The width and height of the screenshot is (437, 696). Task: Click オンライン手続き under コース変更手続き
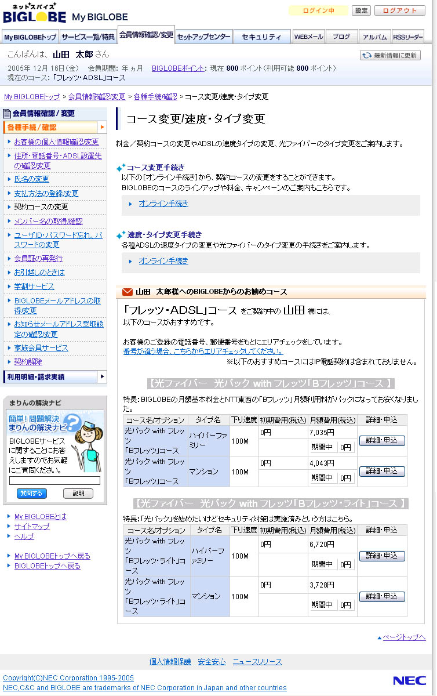tap(163, 204)
